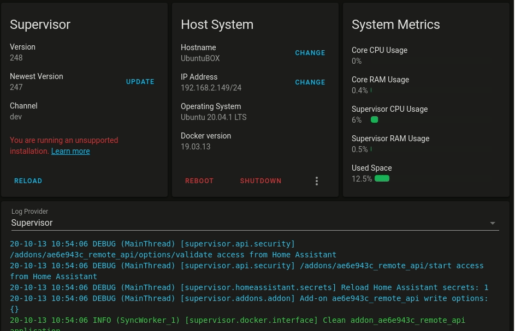Screen dimensions: 515x331
Task: Change the Hostname UbuntuBOX
Action: click(x=310, y=53)
